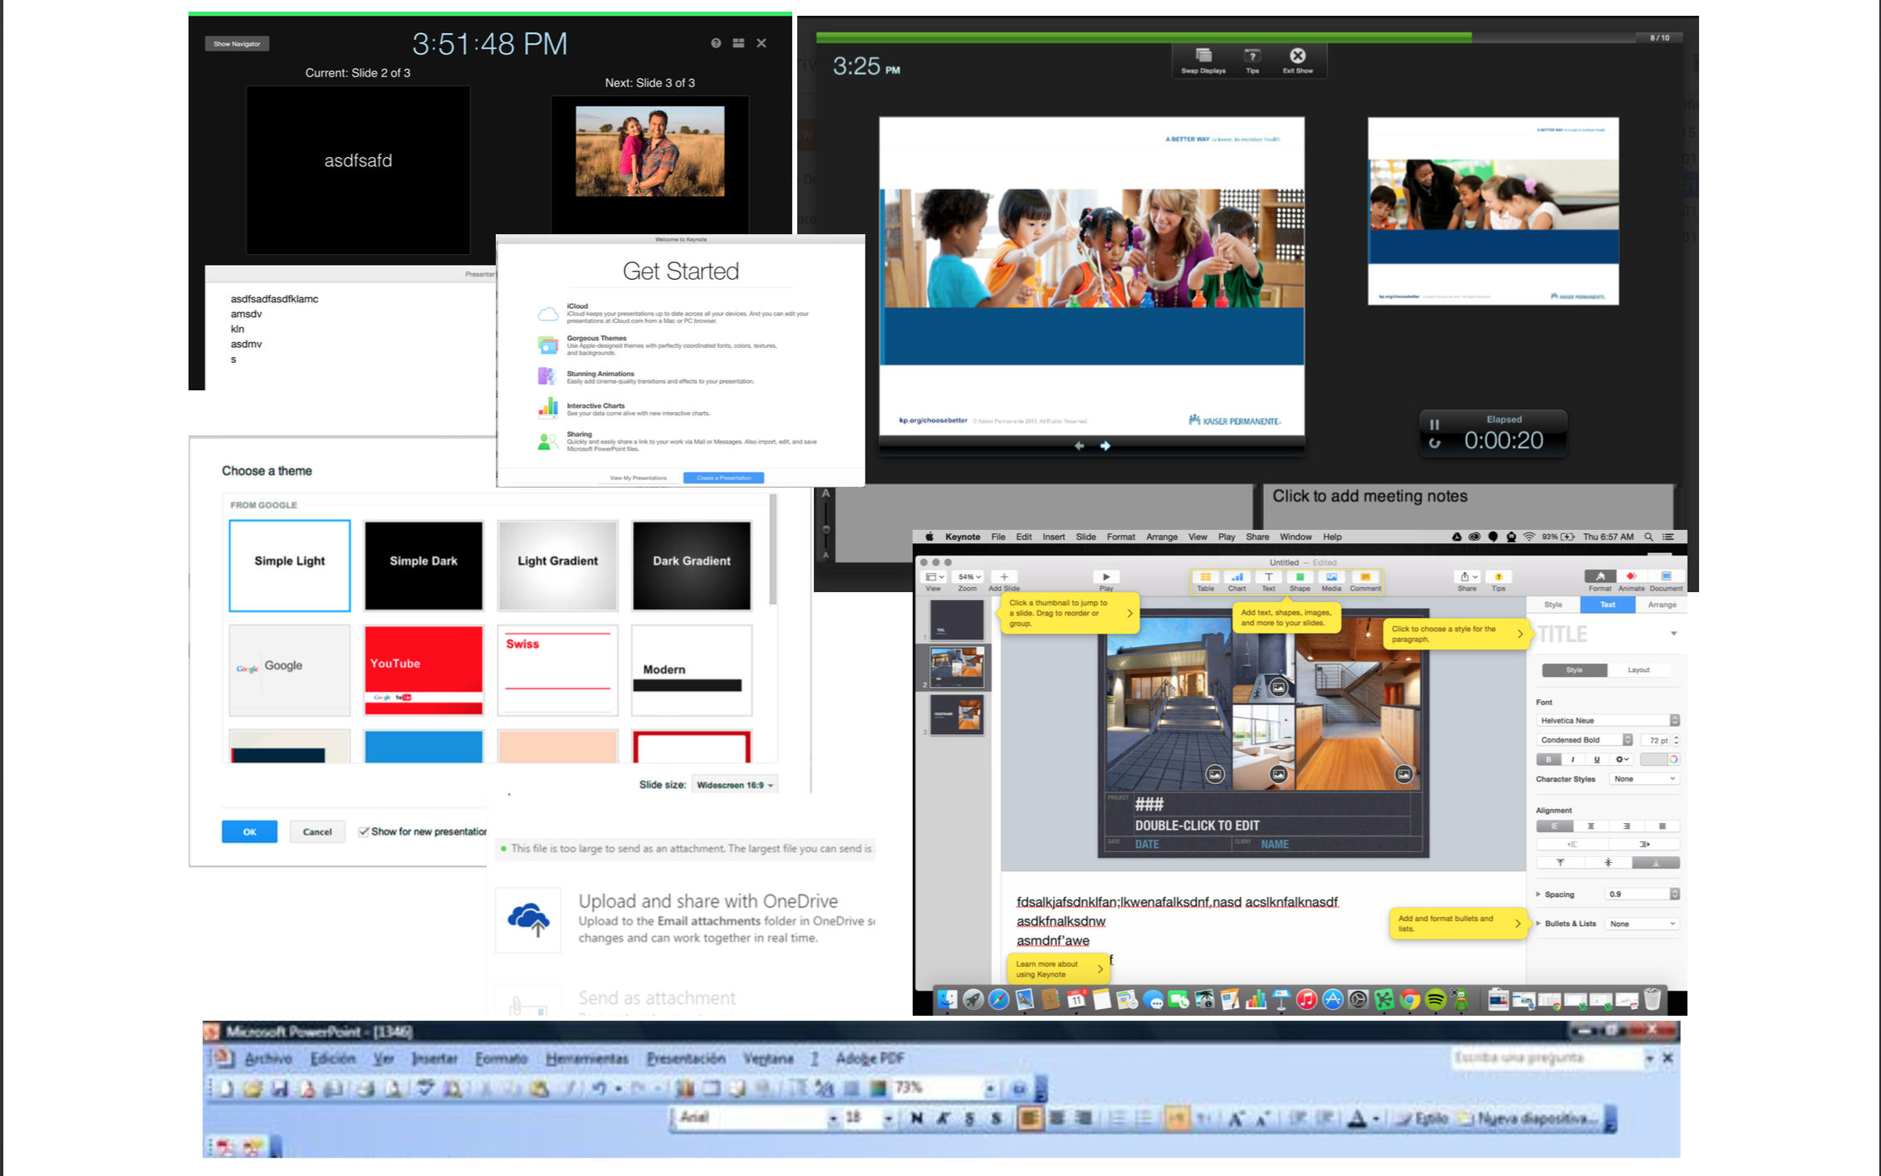Open the Archivo menu in PowerPoint
Image resolution: width=1881 pixels, height=1176 pixels.
(268, 1059)
